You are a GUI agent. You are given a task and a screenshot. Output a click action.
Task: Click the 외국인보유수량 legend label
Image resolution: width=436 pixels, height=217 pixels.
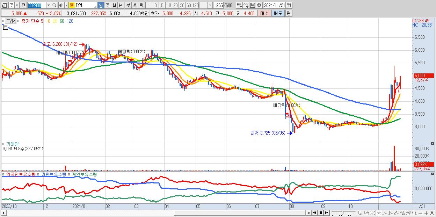20,174
